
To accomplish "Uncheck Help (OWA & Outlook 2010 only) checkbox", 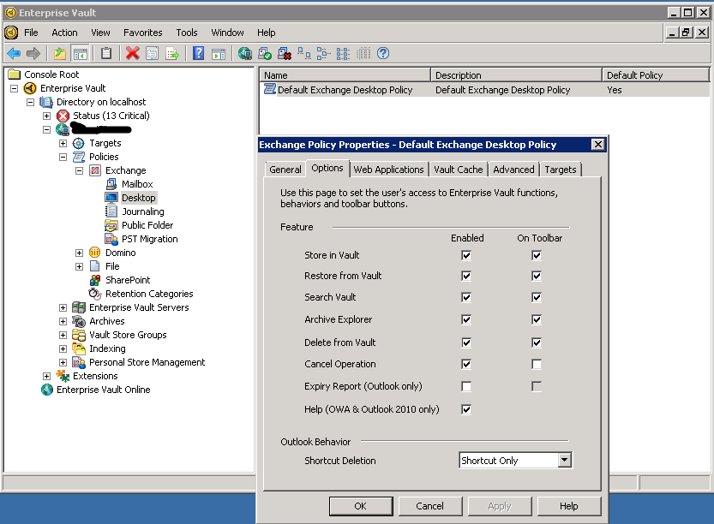I will coord(466,409).
